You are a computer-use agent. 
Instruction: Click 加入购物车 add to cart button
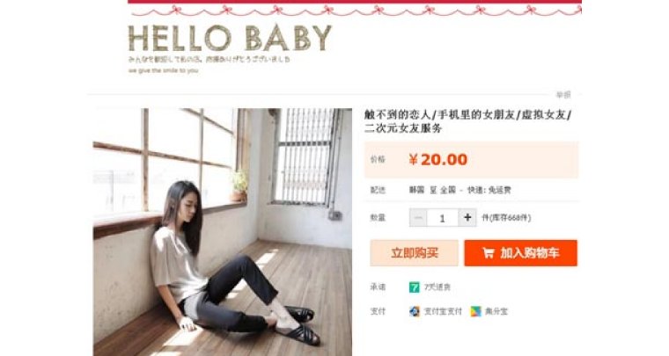coord(520,253)
